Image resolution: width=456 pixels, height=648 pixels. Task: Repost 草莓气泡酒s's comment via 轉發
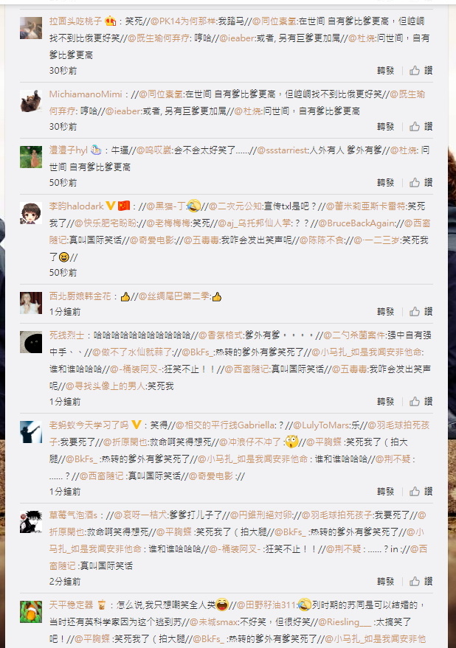pyautogui.click(x=386, y=582)
